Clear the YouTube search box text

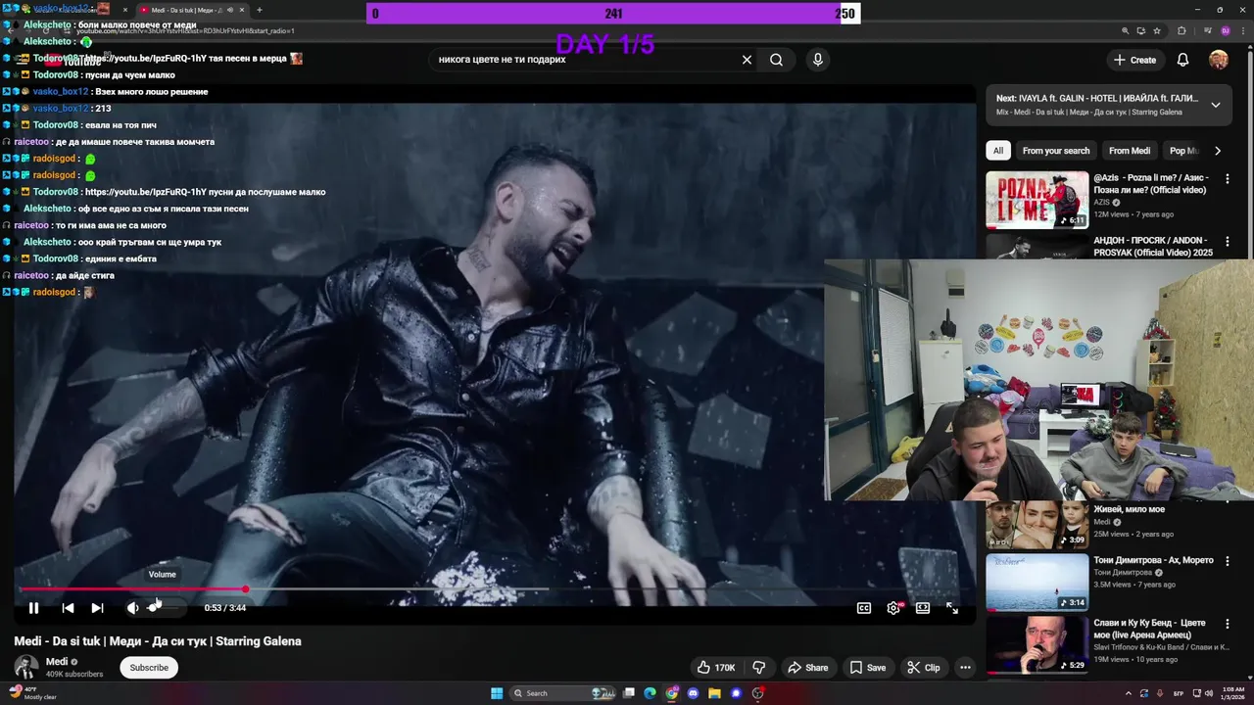(747, 60)
